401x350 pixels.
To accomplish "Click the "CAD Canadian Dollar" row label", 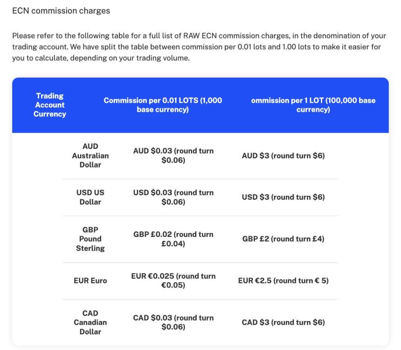I will tap(90, 322).
